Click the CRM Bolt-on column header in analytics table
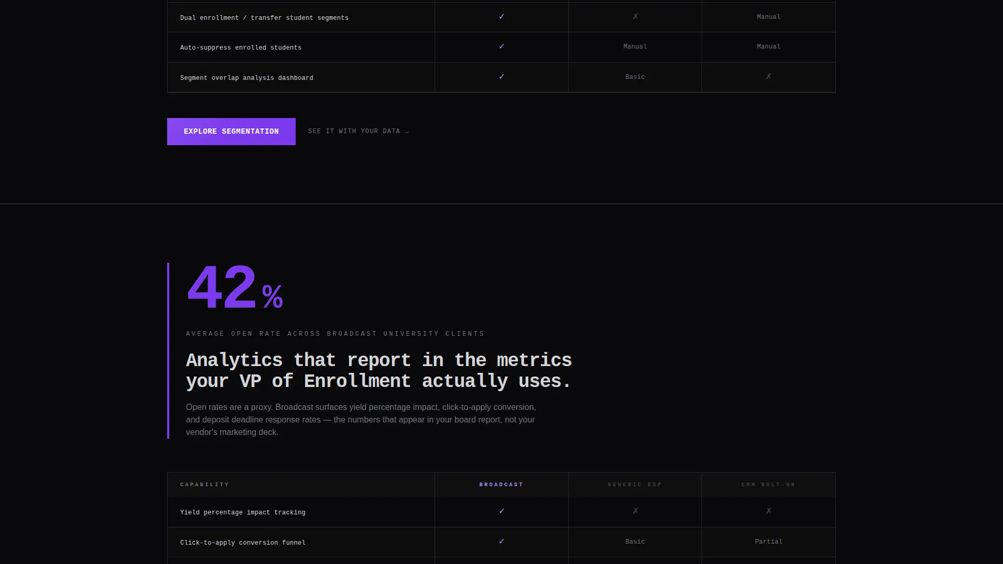 pyautogui.click(x=768, y=485)
